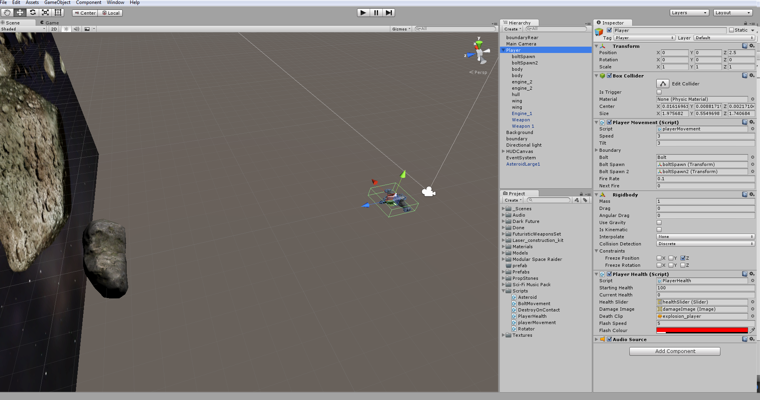Image resolution: width=760 pixels, height=400 pixels.
Task: Open Player Health gear menu
Action: pos(752,274)
